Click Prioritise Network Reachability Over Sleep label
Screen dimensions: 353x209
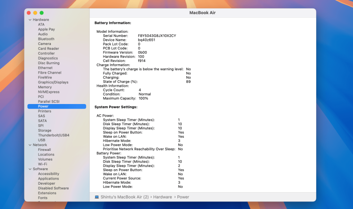pyautogui.click(x=139, y=149)
